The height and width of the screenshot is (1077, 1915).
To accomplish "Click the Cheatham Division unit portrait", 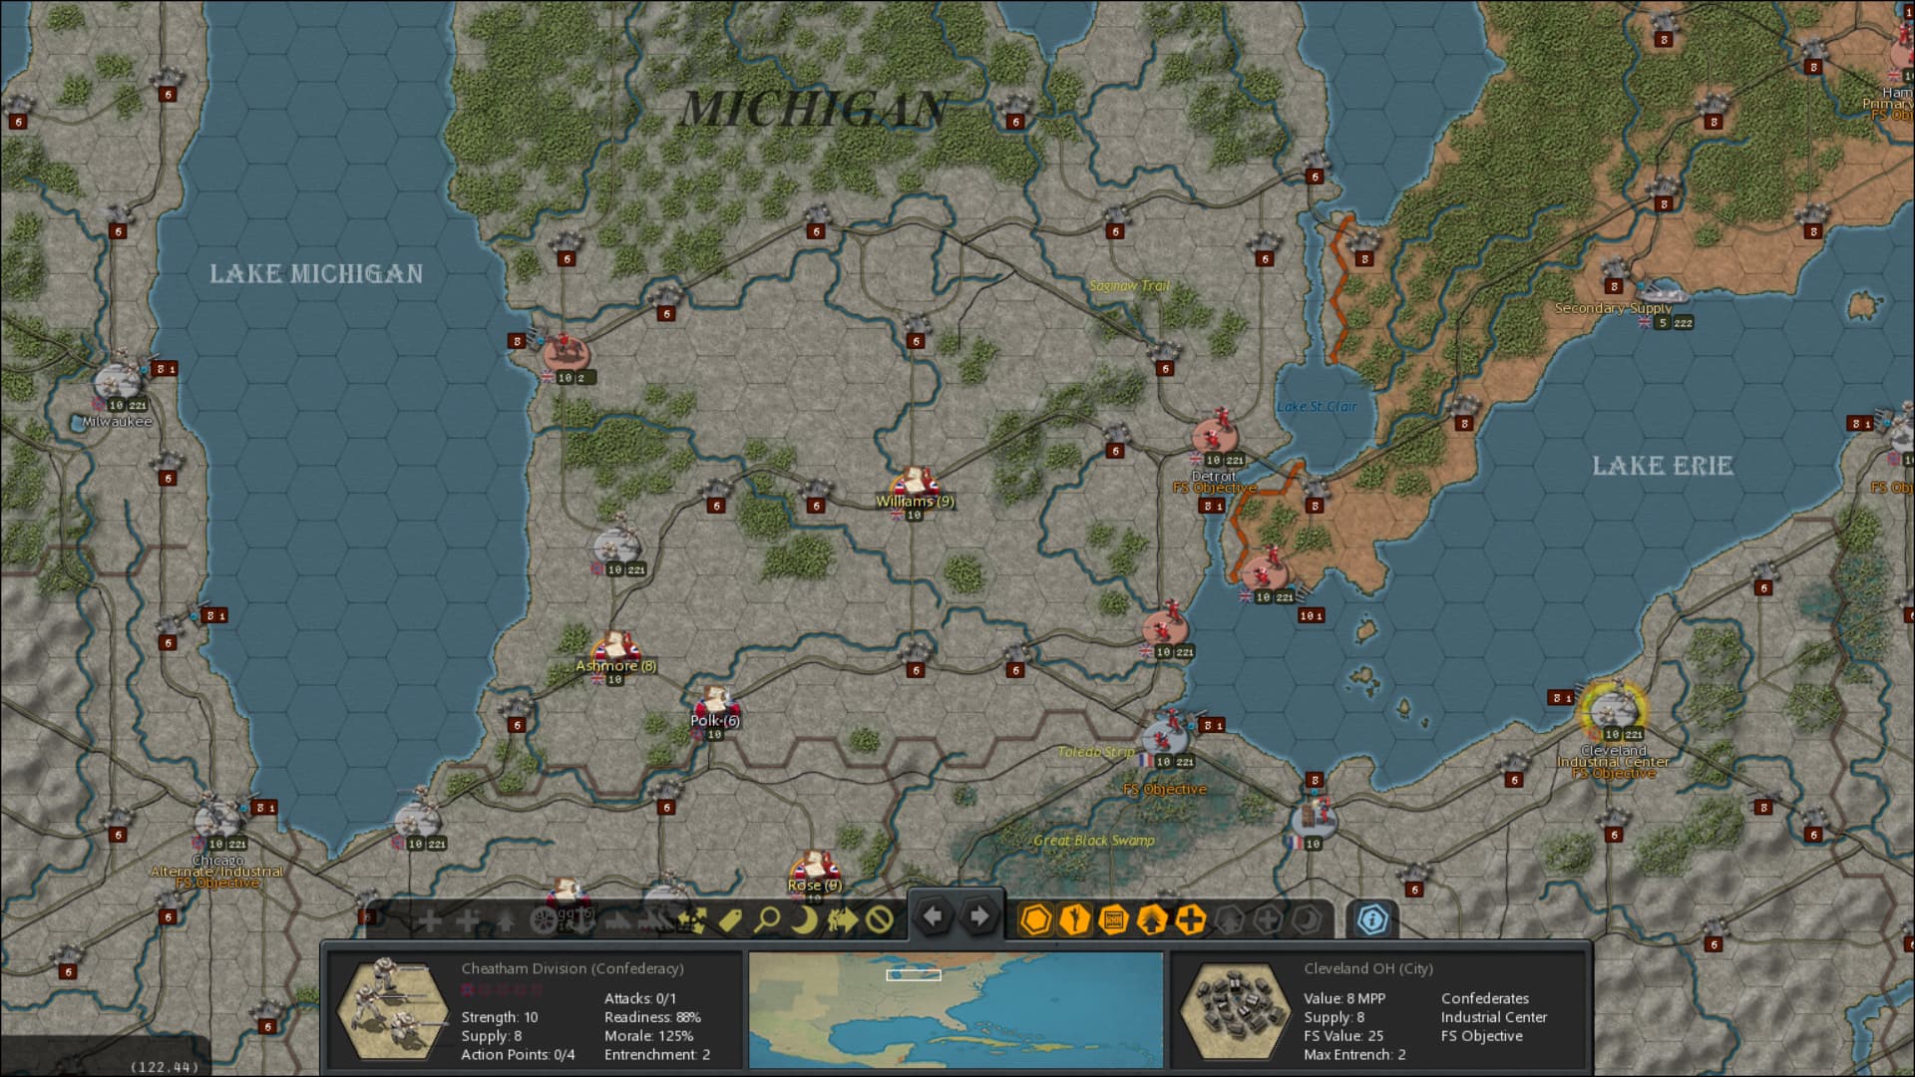I will (393, 1010).
